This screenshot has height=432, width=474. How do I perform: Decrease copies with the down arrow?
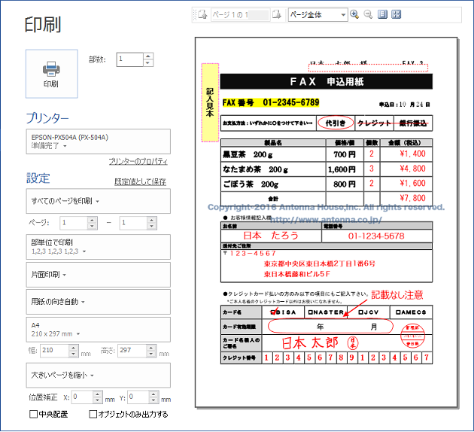click(148, 63)
